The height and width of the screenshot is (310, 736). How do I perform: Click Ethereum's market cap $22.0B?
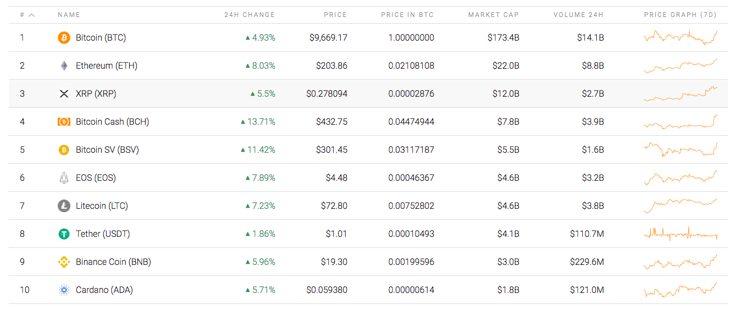coord(506,65)
